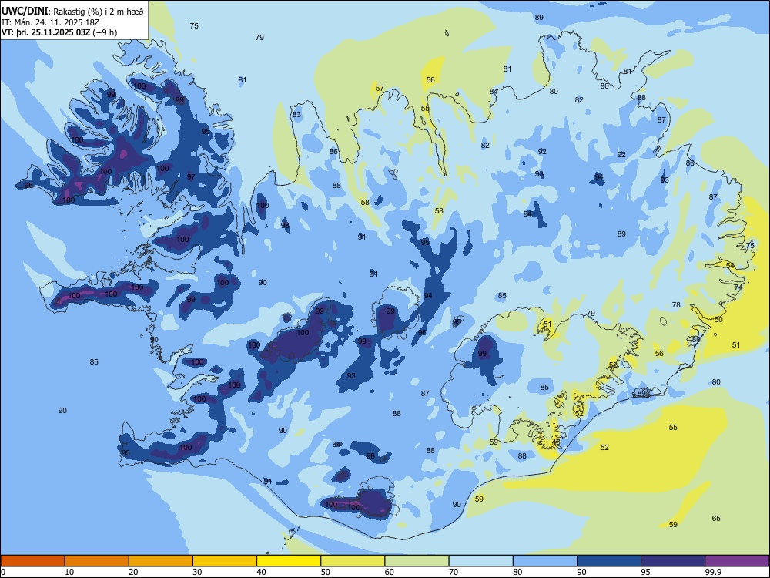Screen dimensions: 770x578
Task: Click the 83 humidity value on the map
Action: tap(296, 115)
